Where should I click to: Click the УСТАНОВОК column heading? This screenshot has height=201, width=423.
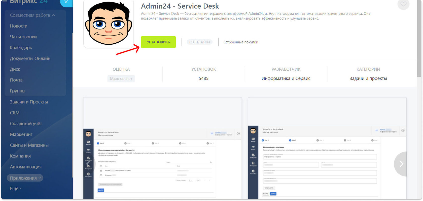[x=203, y=69]
